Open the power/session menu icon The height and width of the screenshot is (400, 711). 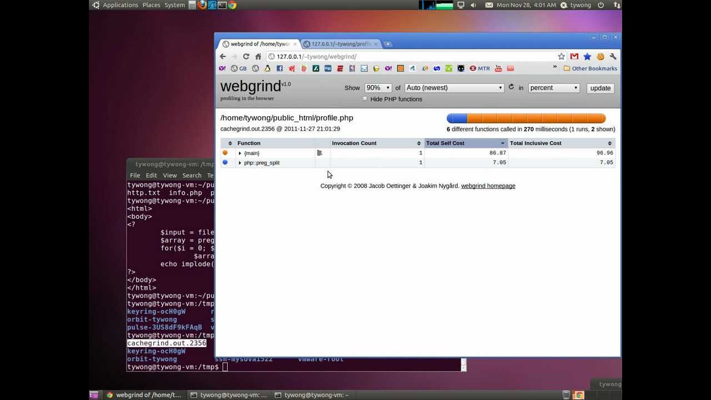click(x=601, y=5)
